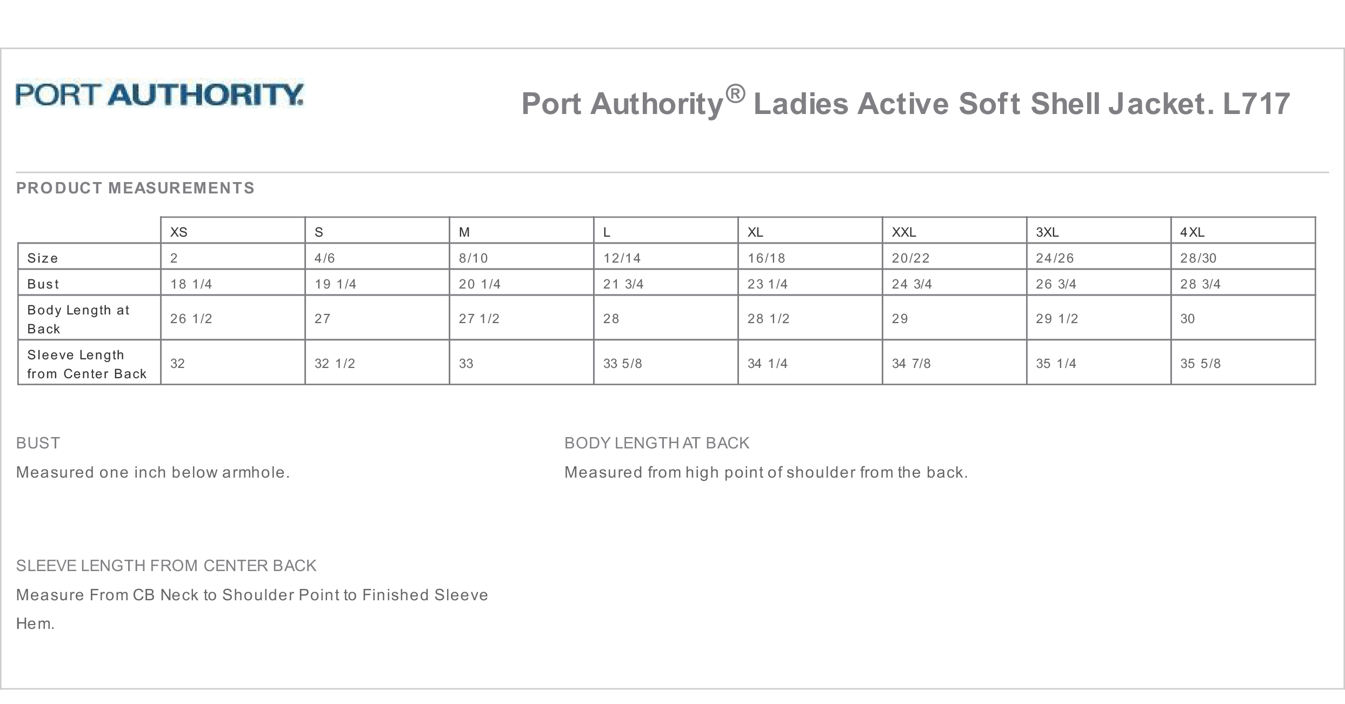Click the text Measured one inch below armhole
The image size is (1345, 704).
(153, 472)
